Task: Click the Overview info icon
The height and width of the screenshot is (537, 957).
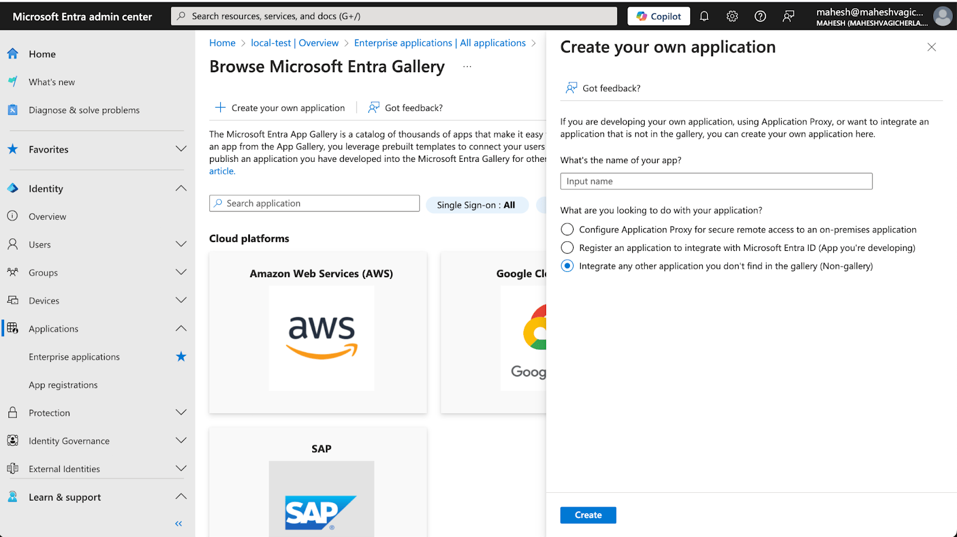Action: 13,216
